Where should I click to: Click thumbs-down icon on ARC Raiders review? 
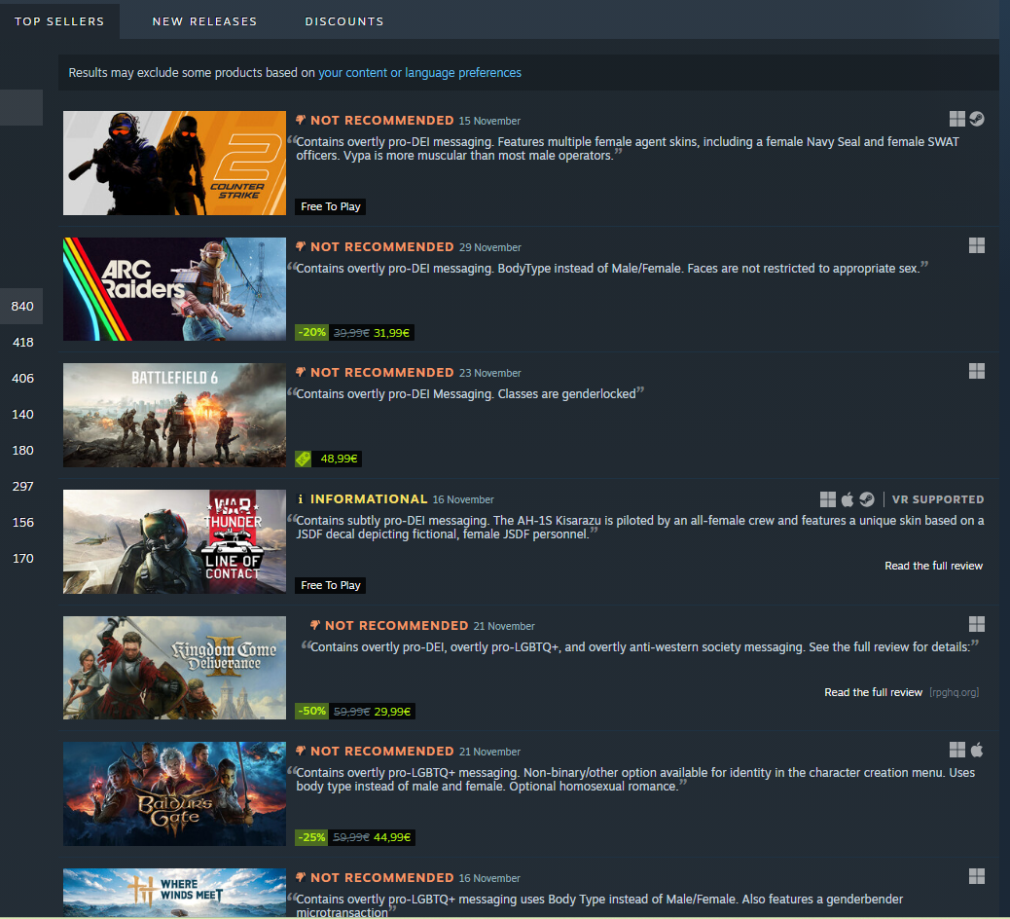coord(300,246)
